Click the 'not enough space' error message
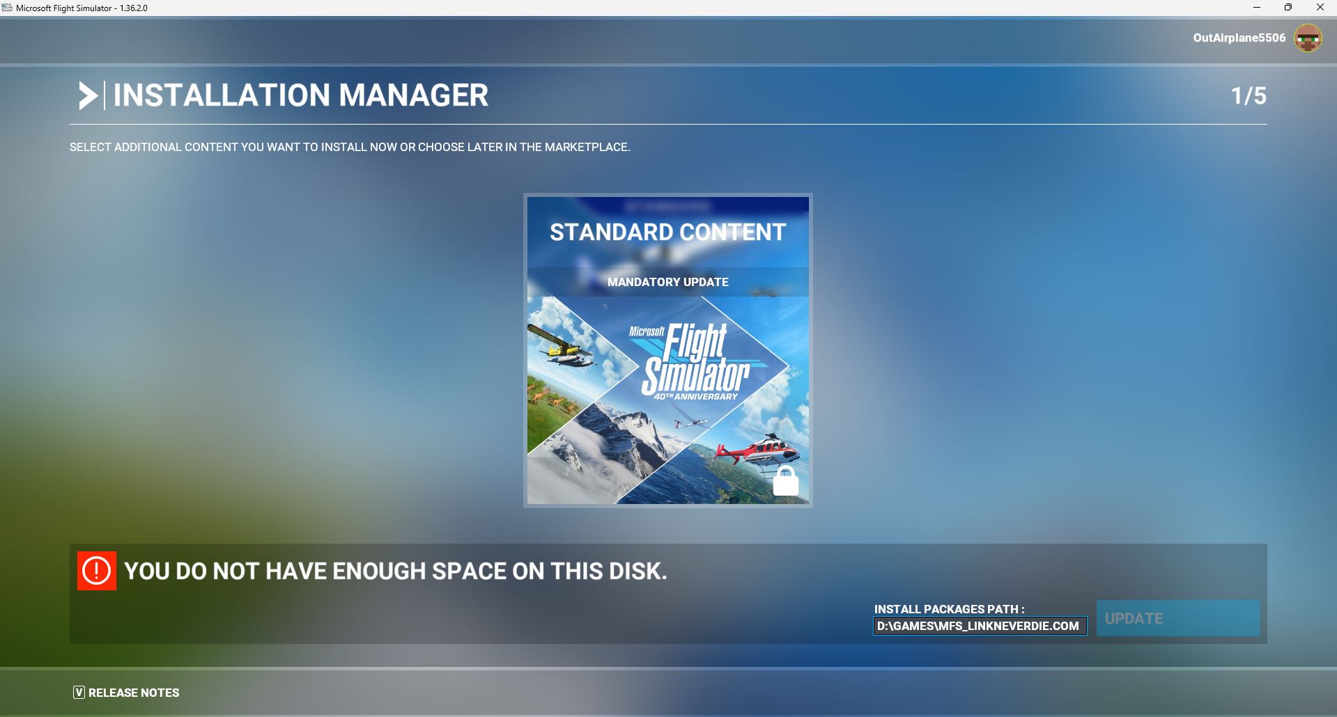1337x717 pixels. [396, 572]
